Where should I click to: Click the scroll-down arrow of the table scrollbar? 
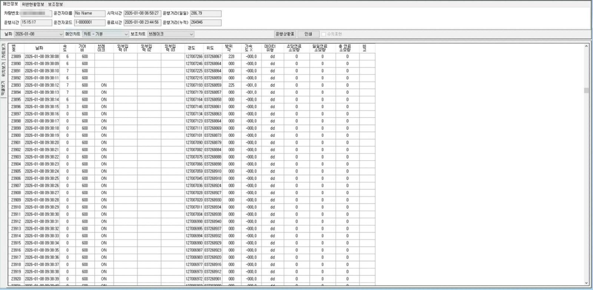(x=586, y=283)
